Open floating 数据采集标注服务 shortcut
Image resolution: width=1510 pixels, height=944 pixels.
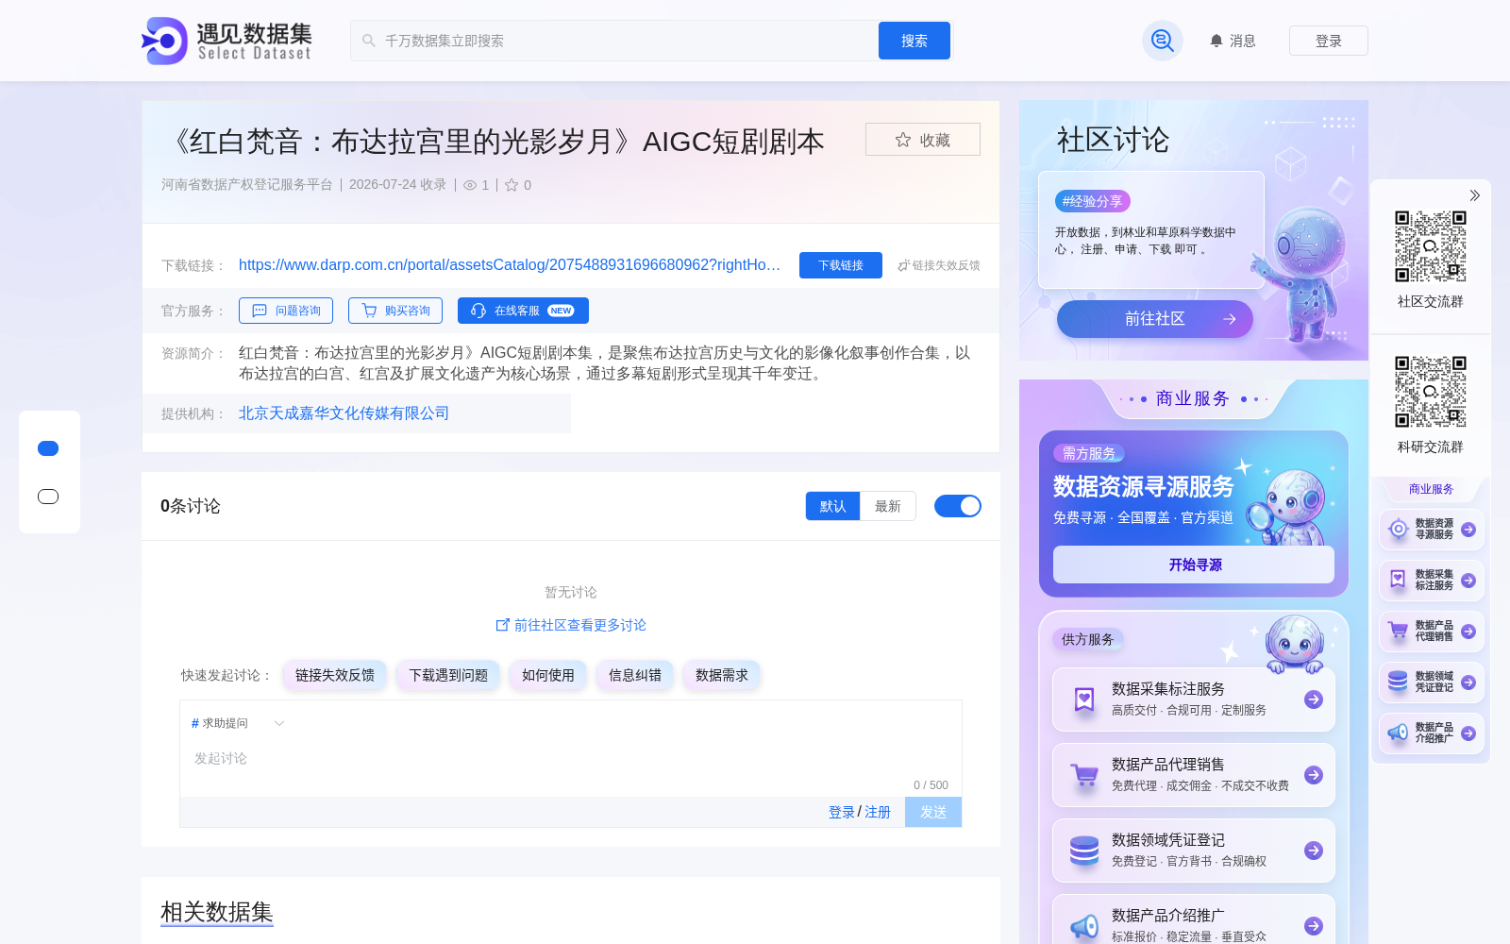click(x=1432, y=581)
